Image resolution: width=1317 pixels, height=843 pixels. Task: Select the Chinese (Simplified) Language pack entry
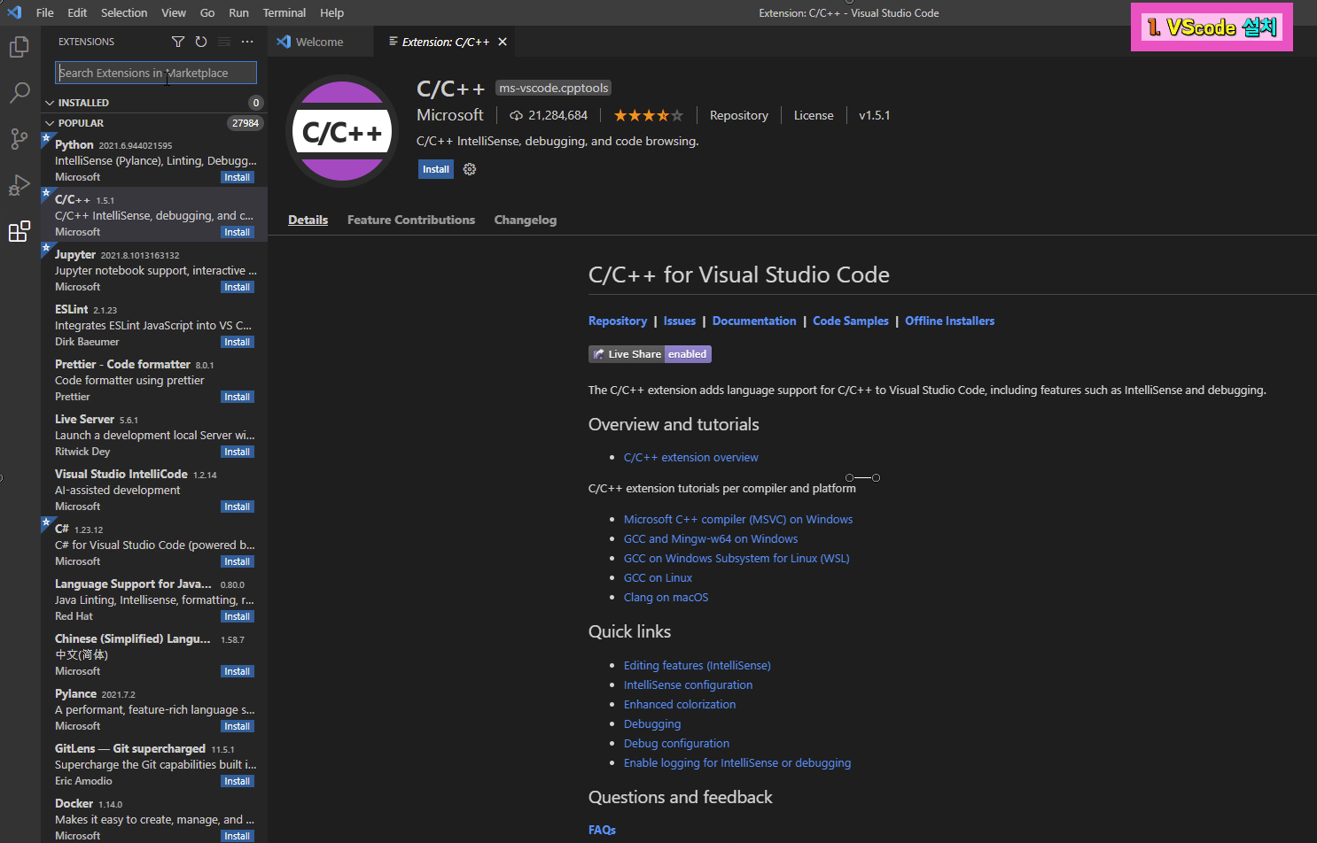[x=154, y=654]
